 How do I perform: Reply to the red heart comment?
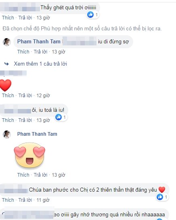point(25,96)
